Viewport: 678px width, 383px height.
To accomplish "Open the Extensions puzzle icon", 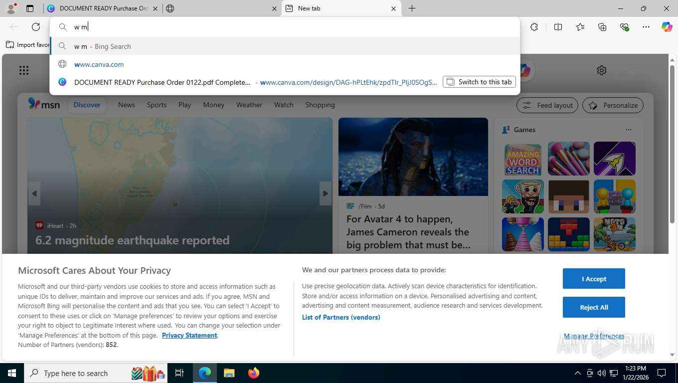I will 534,27.
